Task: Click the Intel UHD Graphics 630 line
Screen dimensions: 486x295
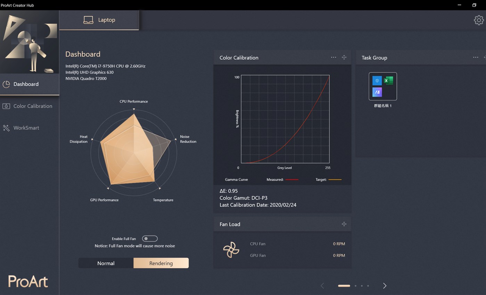Action: [x=89, y=72]
